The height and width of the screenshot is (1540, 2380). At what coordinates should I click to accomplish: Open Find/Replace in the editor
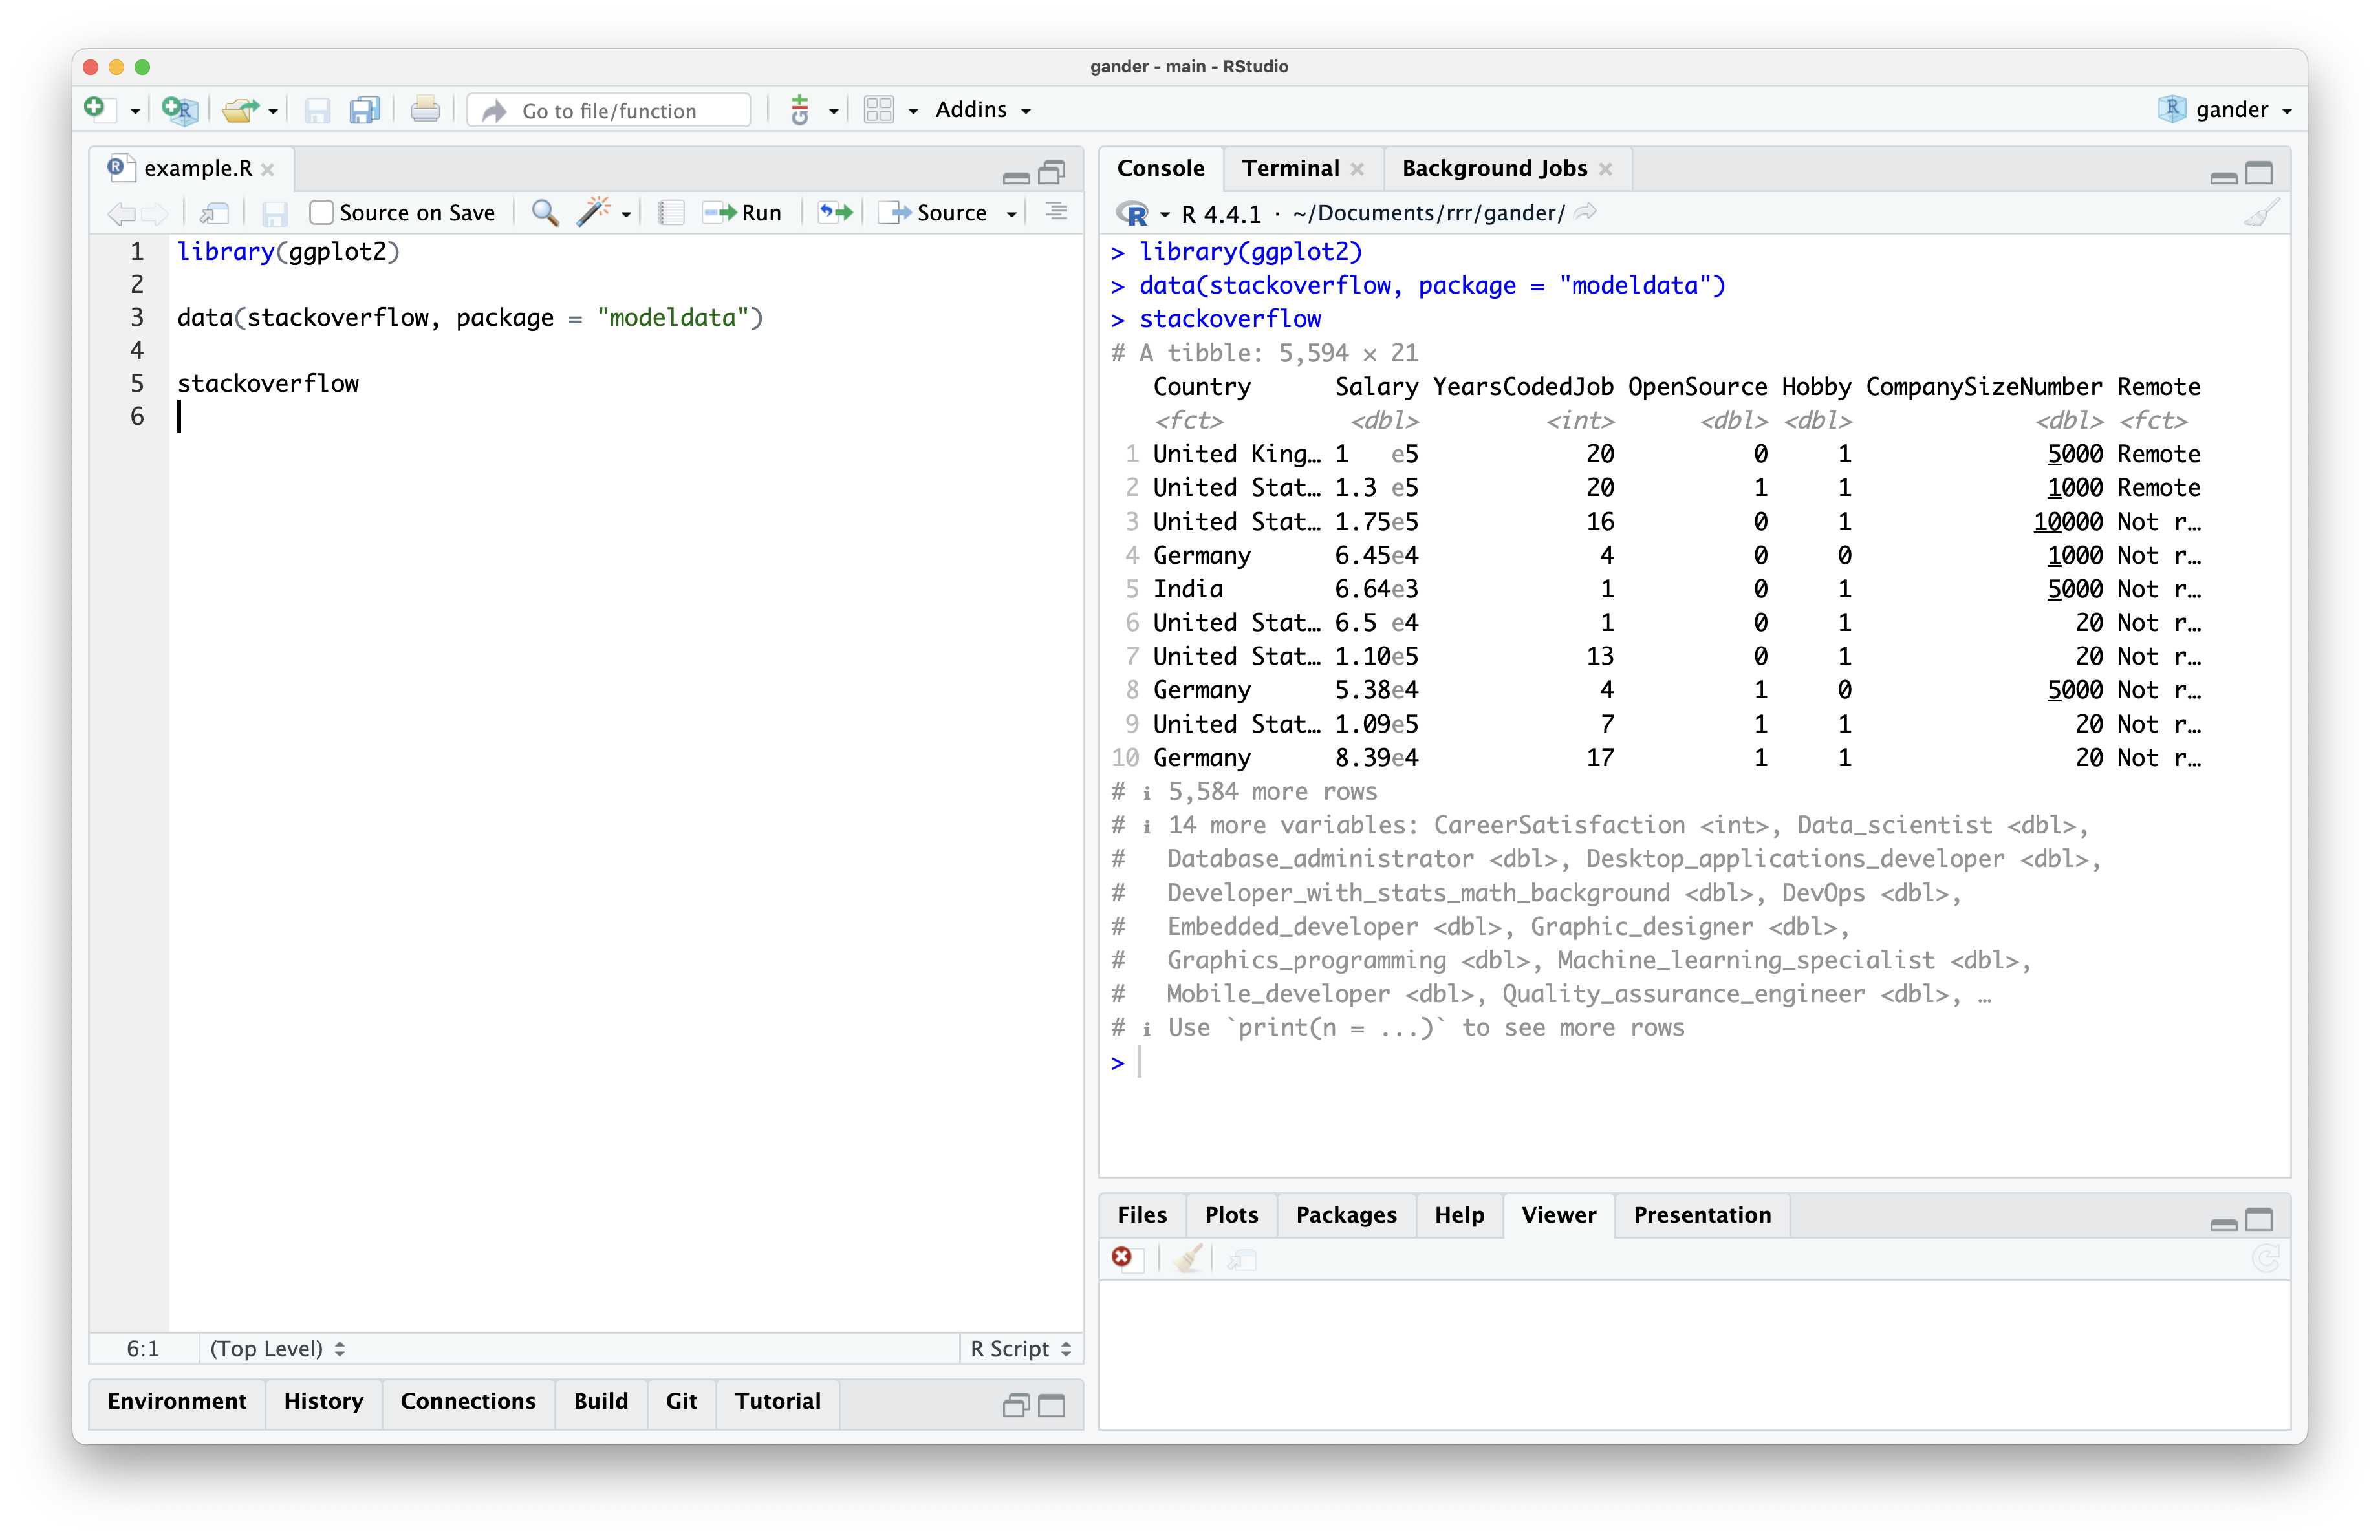click(544, 212)
